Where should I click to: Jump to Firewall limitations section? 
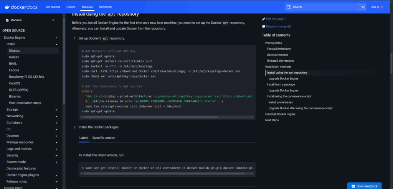tap(279, 49)
